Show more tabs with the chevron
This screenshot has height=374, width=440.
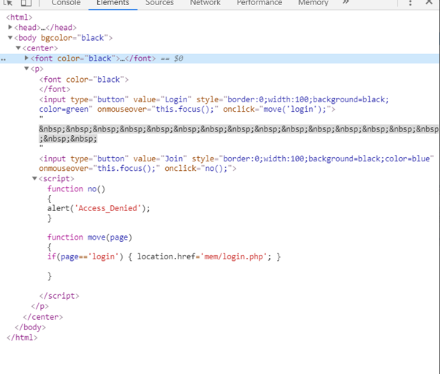click(x=346, y=2)
